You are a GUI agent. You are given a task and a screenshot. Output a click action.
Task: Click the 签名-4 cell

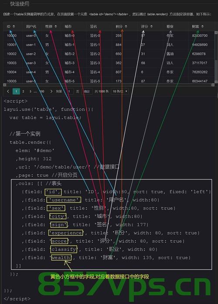tap(95, 72)
